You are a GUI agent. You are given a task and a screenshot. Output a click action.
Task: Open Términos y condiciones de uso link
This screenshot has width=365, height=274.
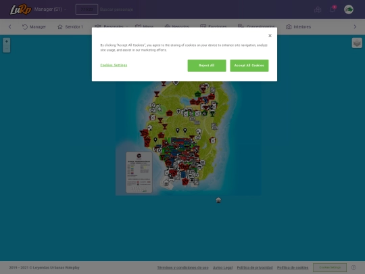[182, 267]
